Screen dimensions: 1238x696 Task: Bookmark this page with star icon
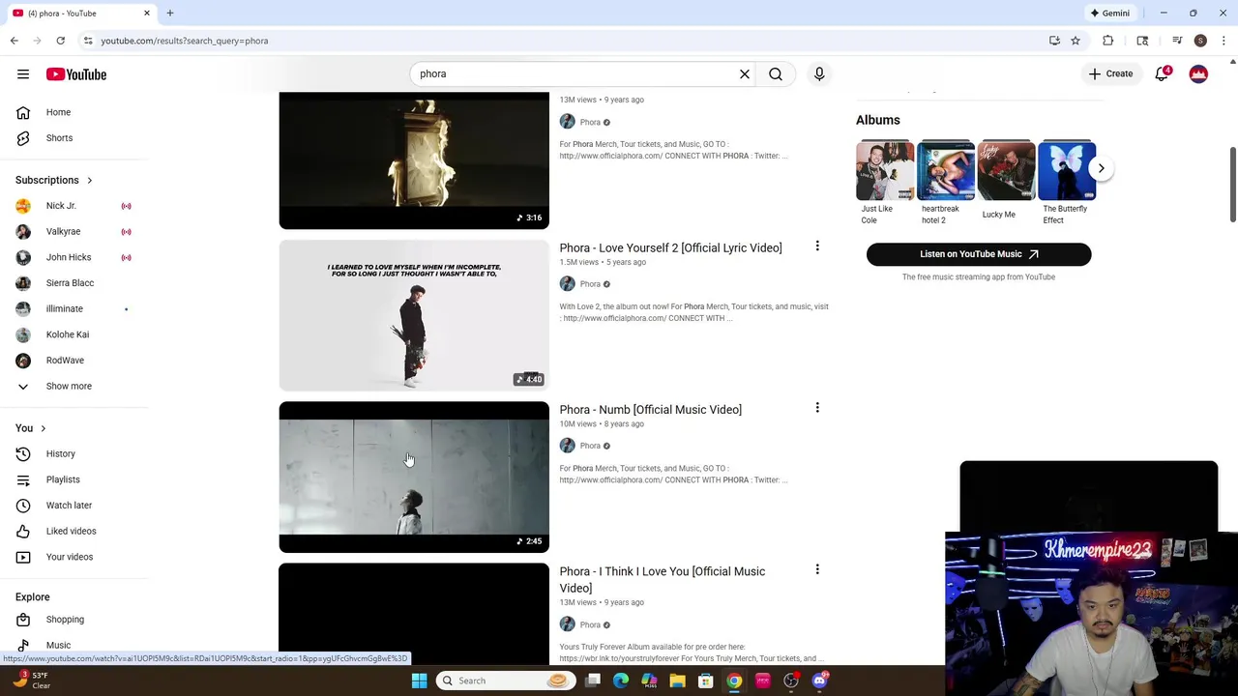coord(1076,41)
